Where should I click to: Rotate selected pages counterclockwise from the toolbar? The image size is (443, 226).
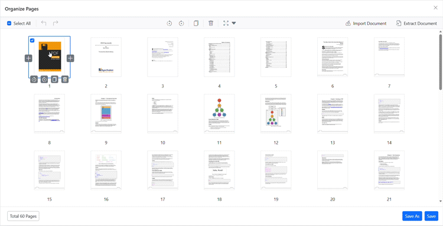click(x=170, y=24)
